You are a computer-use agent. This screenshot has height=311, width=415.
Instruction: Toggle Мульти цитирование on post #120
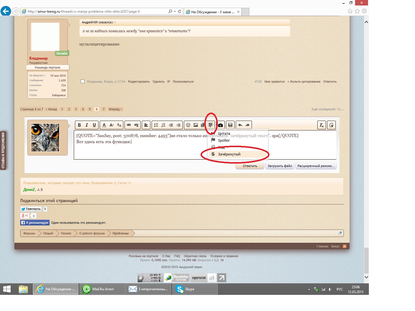tap(304, 82)
